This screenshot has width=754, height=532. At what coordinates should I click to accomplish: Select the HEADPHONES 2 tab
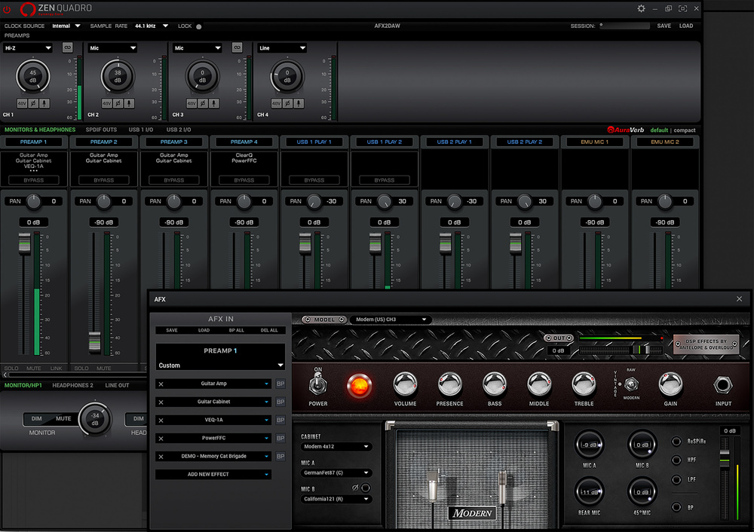pos(72,385)
